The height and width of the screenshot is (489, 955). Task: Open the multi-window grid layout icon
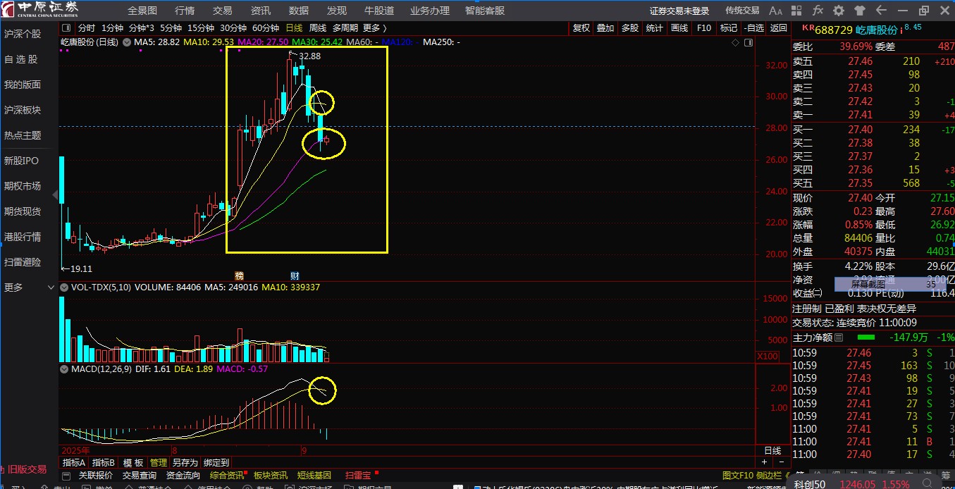(x=796, y=11)
